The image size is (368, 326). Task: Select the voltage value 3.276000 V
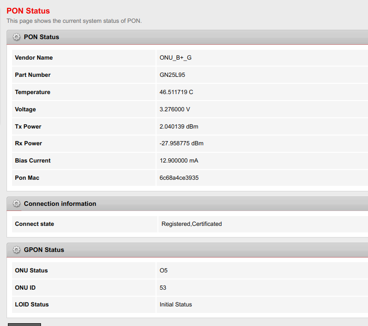[175, 109]
